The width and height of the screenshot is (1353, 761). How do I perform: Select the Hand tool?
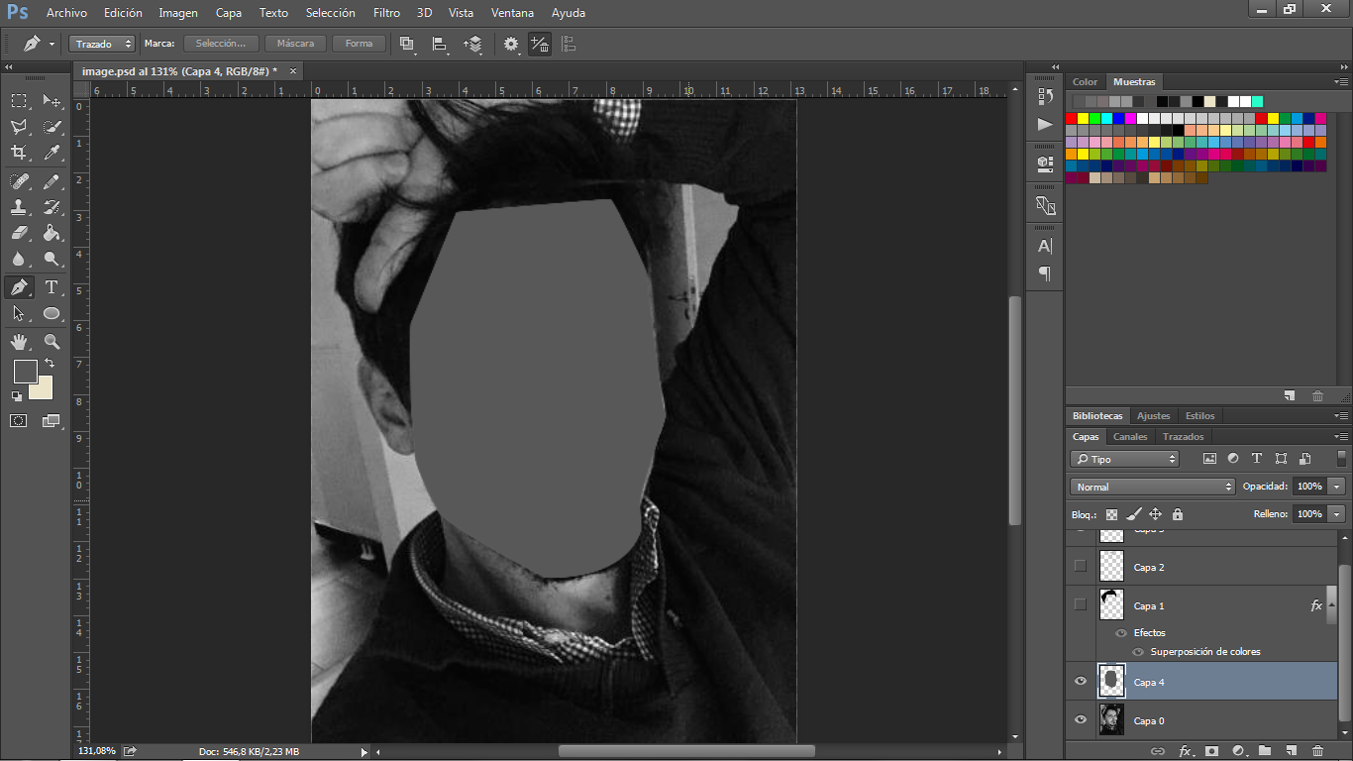(19, 342)
